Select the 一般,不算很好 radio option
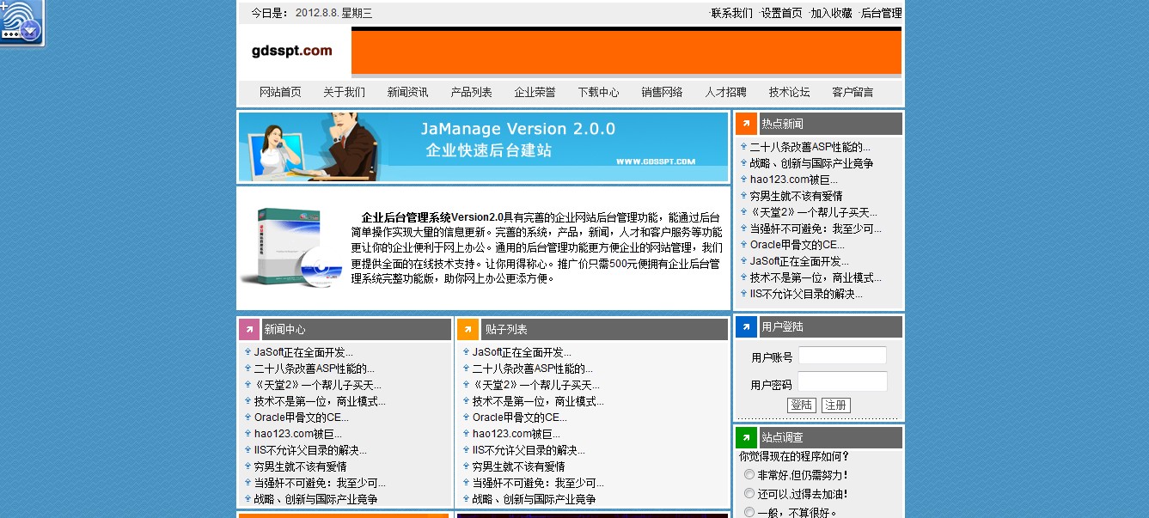This screenshot has height=518, width=1149. coord(749,512)
